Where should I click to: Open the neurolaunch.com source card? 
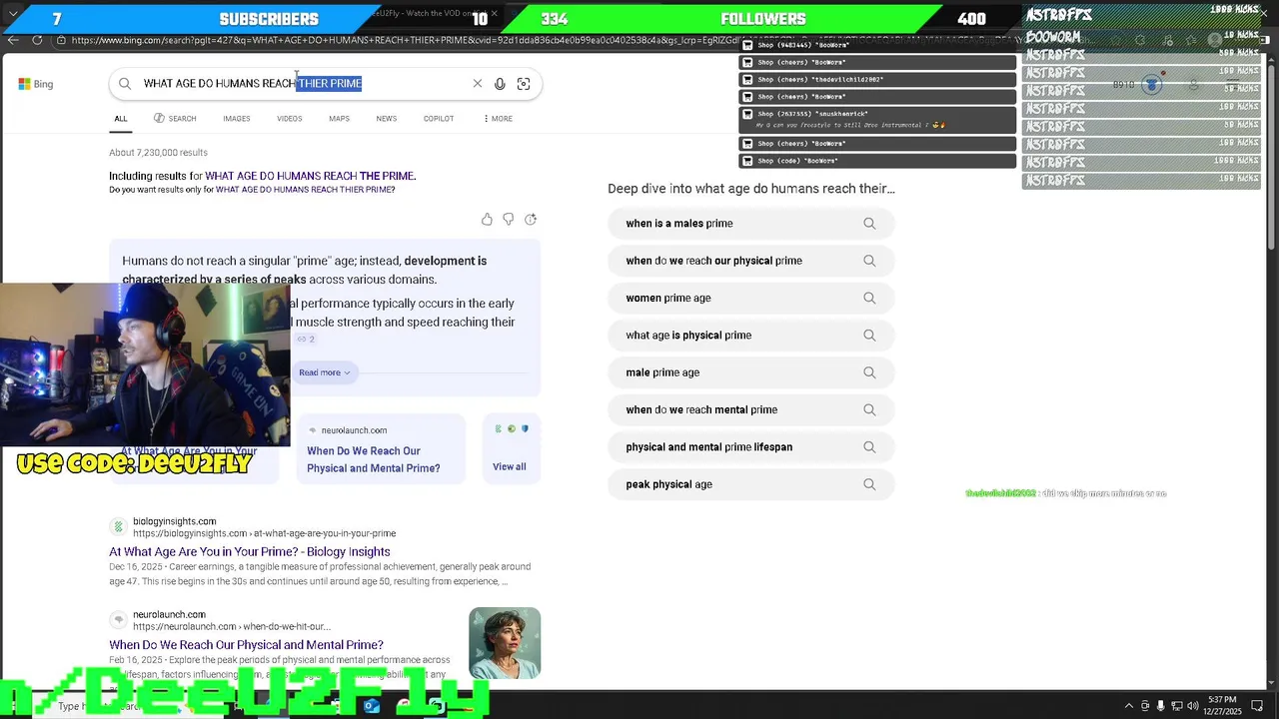coord(381,449)
